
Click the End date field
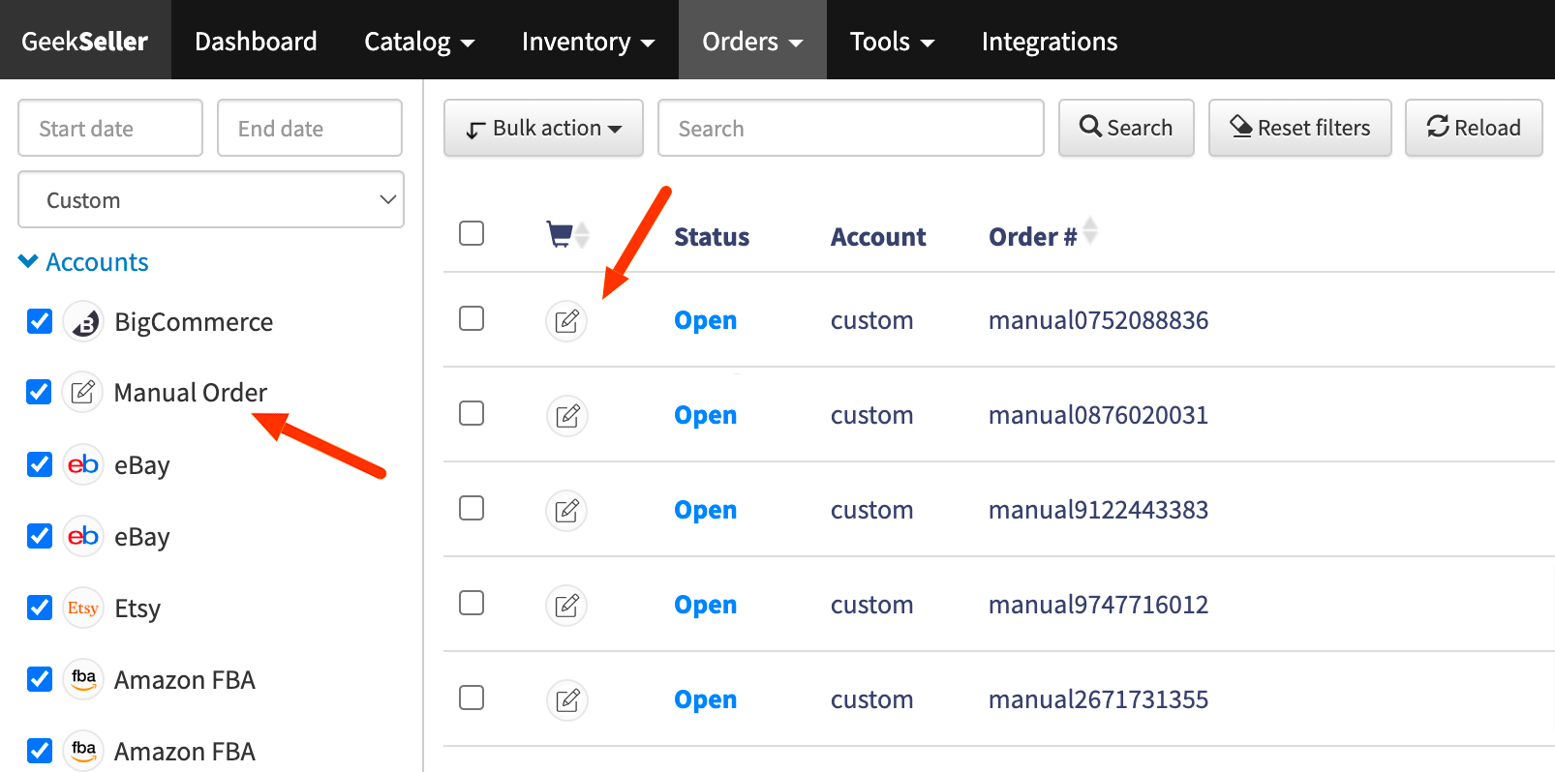pyautogui.click(x=310, y=128)
